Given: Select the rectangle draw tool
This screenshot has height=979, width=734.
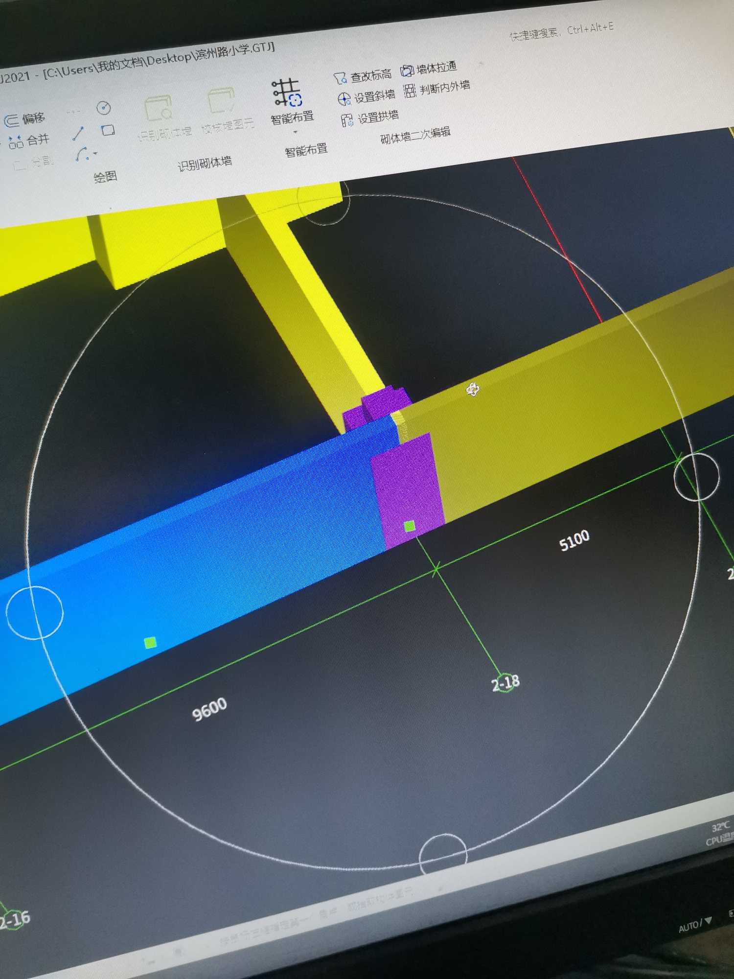Looking at the screenshot, I should [x=108, y=130].
